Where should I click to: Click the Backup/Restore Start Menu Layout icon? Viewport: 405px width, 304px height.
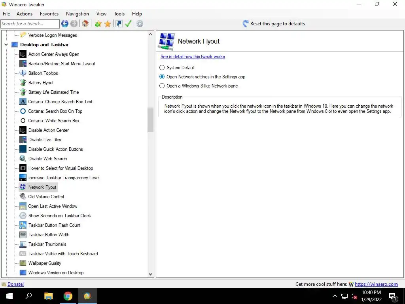(23, 64)
